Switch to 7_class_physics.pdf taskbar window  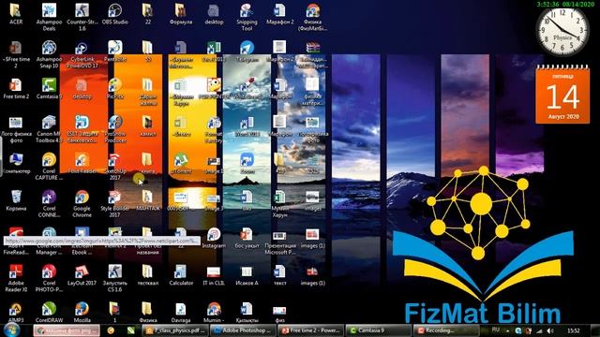pyautogui.click(x=175, y=330)
